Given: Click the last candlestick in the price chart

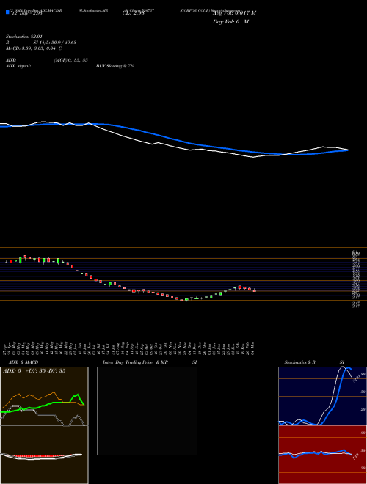Looking at the screenshot, I should click(x=254, y=290).
